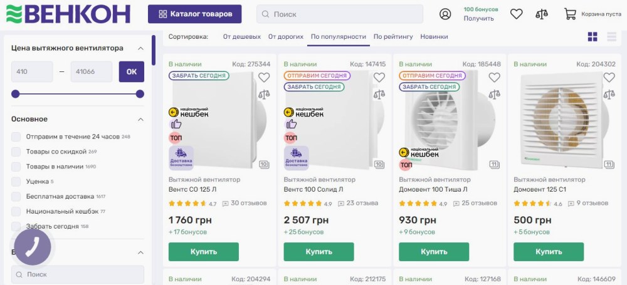Sort products by 'По рейтингу'
Viewport: 627px width, 285px height.
(x=393, y=37)
